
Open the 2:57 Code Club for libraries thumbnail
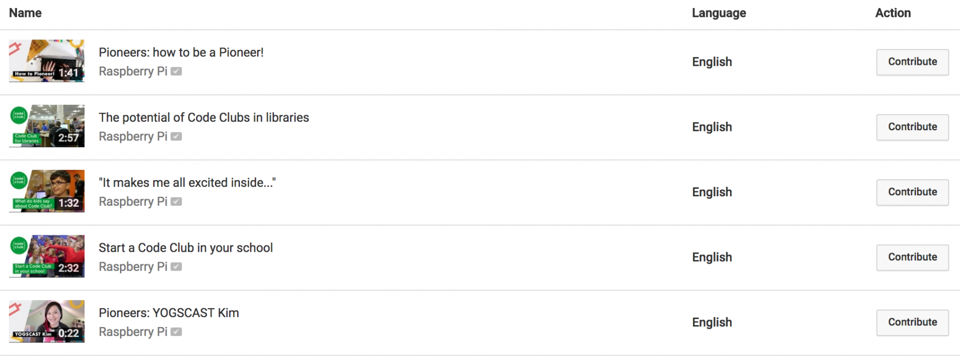coord(46,126)
